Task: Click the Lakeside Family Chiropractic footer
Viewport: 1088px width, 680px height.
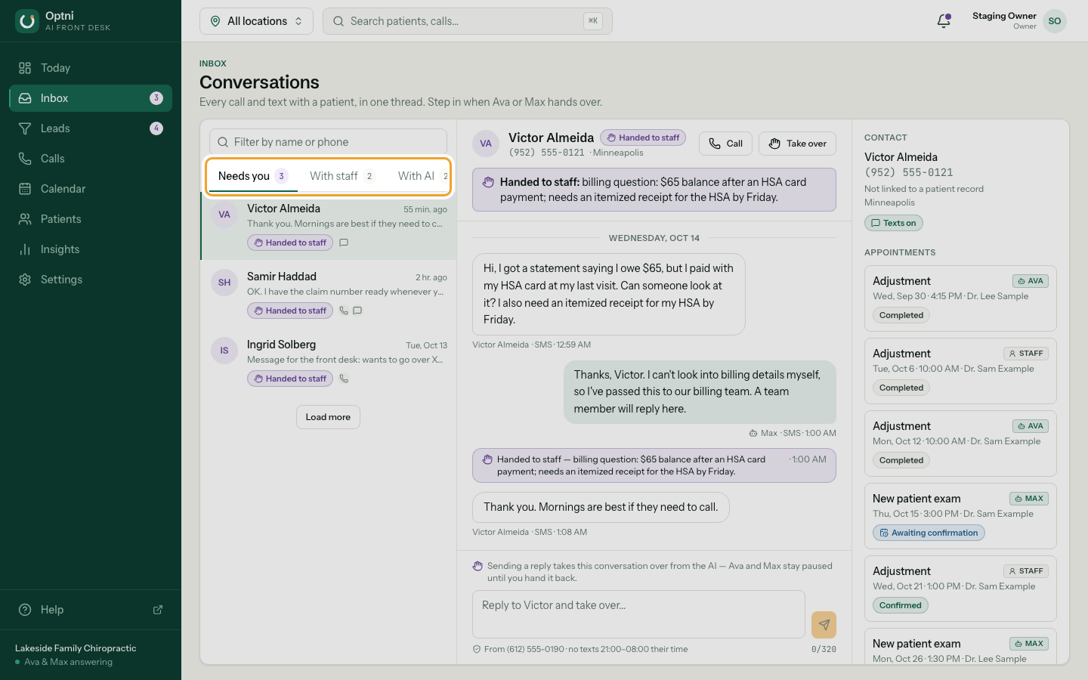Action: tap(91, 654)
